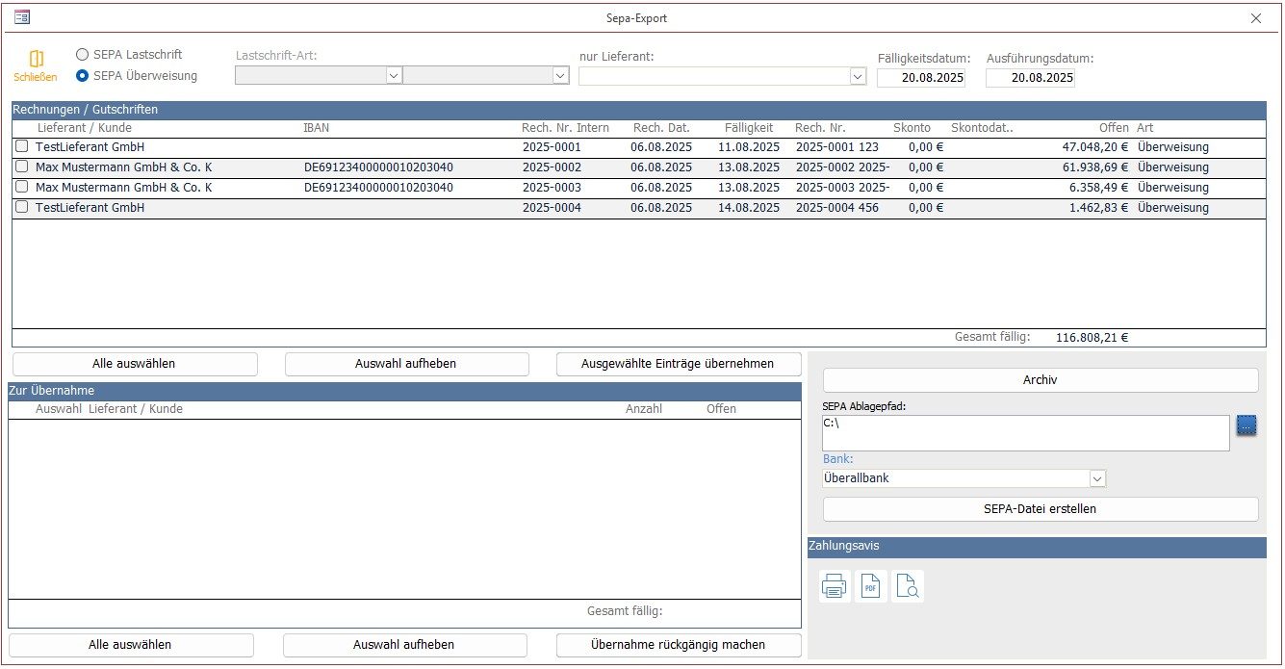Click Fälligkeit date 11.08.2025
This screenshot has width=1285, height=669.
749,147
